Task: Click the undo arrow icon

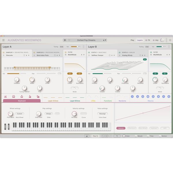Action: 103,136
